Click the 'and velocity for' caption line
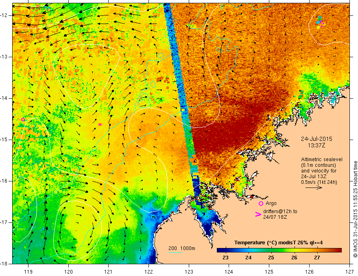 point(319,171)
